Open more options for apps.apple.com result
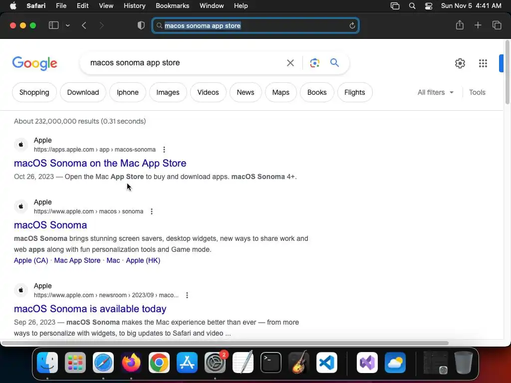Image resolution: width=511 pixels, height=383 pixels. [x=164, y=150]
